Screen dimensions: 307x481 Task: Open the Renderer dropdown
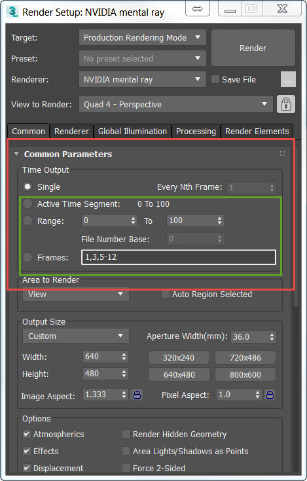tap(143, 79)
